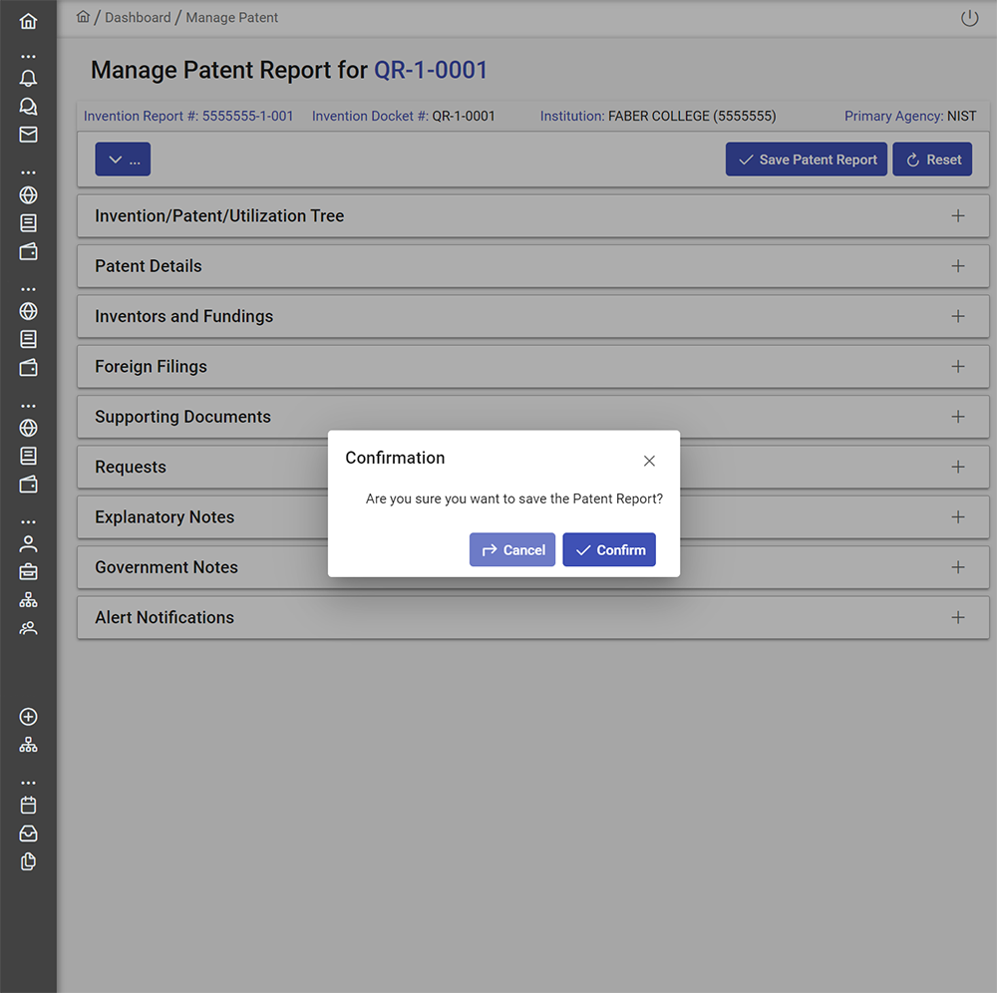This screenshot has height=993, width=997.
Task: Confirm saving the Patent Report
Action: coord(609,550)
